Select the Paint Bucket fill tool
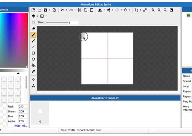Image resolution: width=192 pixels, height=136 pixels. [33, 65]
